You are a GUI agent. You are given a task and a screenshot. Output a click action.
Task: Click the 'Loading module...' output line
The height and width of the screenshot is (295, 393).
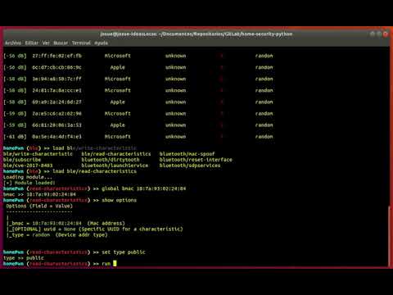(x=27, y=177)
